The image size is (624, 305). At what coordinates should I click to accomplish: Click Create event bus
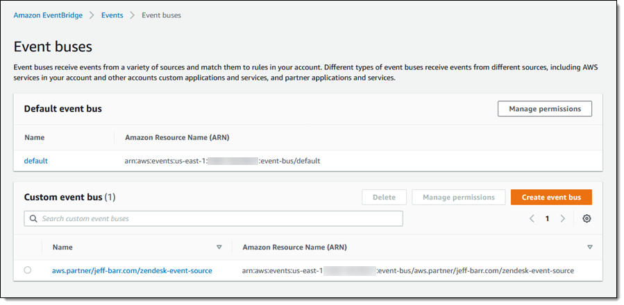click(550, 197)
